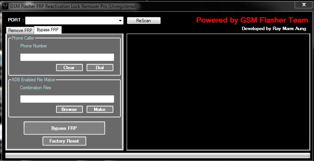Select the Bypass FRP tab
Viewport: 314px width, 161px height.
[48, 30]
